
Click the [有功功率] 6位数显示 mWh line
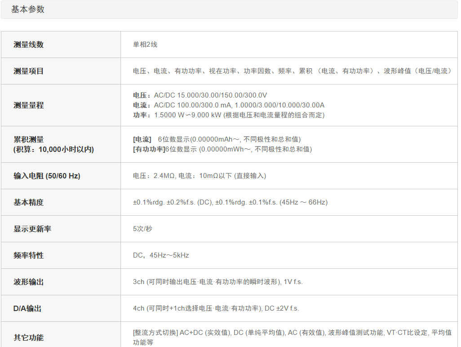222,149
